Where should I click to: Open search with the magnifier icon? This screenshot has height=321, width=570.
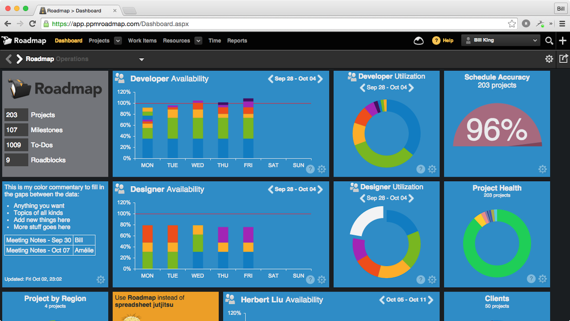(549, 41)
